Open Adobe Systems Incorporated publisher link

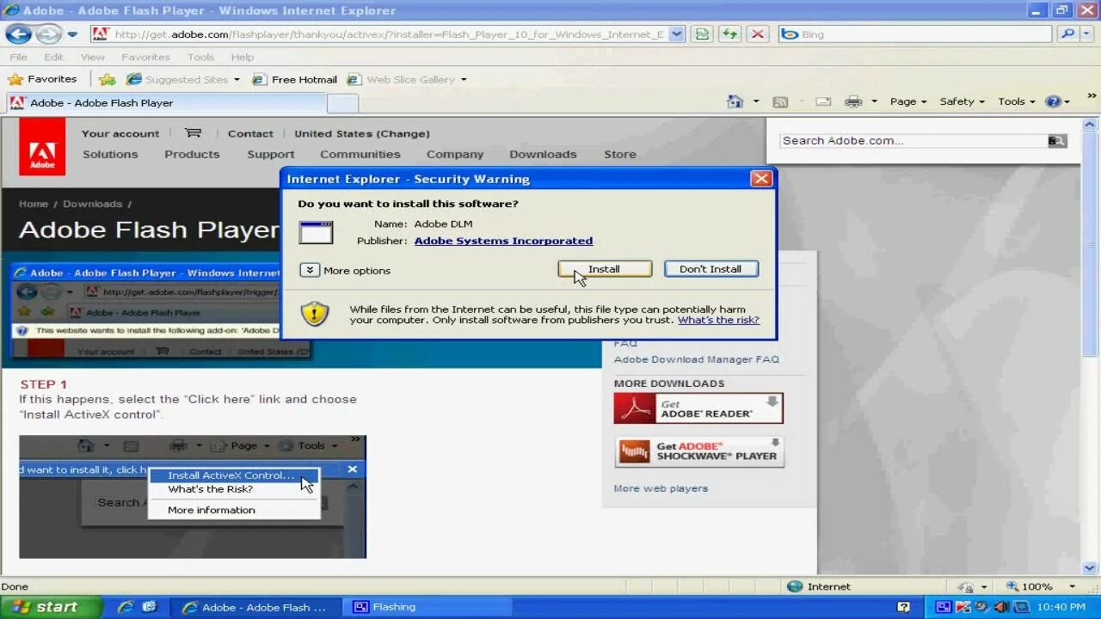click(503, 241)
